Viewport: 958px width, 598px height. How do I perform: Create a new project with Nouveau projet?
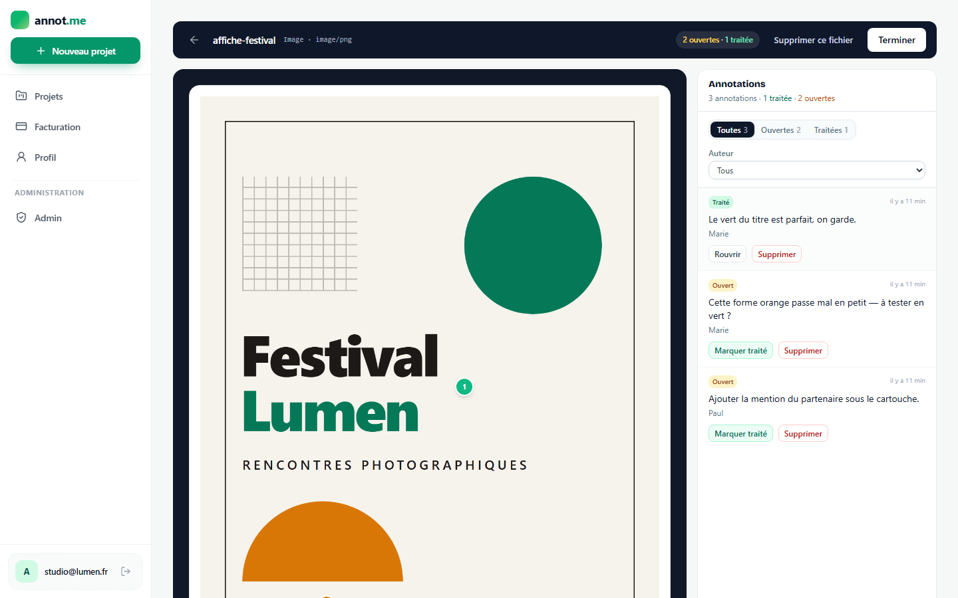pyautogui.click(x=75, y=50)
